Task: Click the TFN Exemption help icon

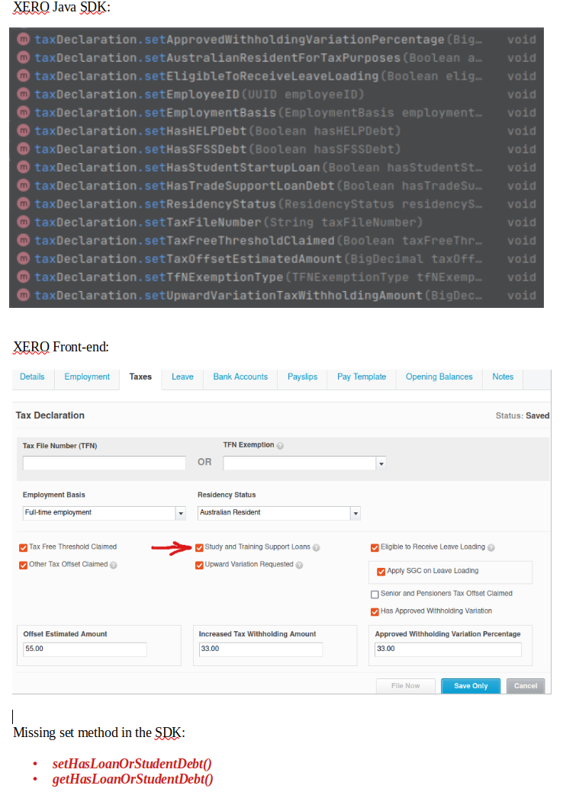Action: pos(280,446)
